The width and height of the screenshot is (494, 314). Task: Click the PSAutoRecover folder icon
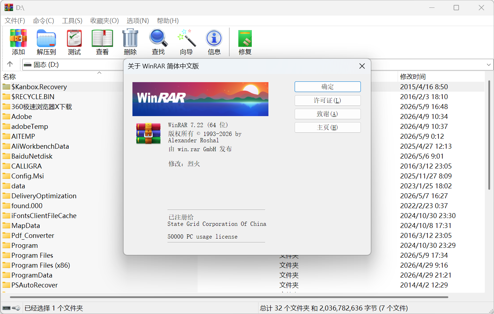(x=6, y=285)
